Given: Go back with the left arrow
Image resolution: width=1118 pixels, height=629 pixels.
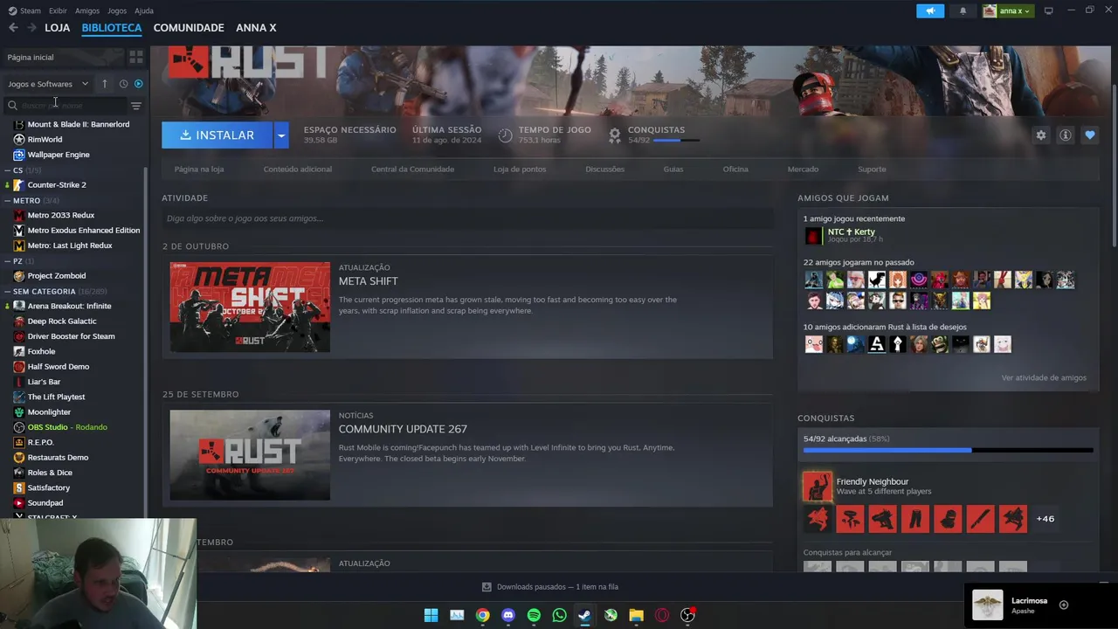Looking at the screenshot, I should pos(13,28).
